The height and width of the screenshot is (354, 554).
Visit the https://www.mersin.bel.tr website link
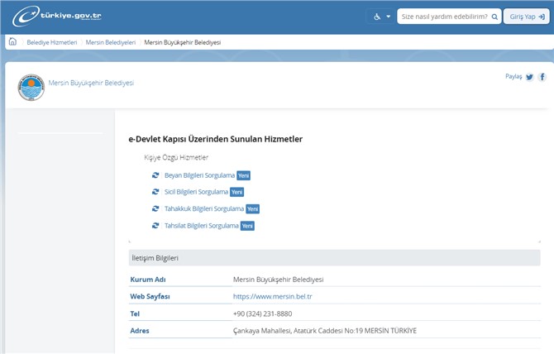point(272,296)
